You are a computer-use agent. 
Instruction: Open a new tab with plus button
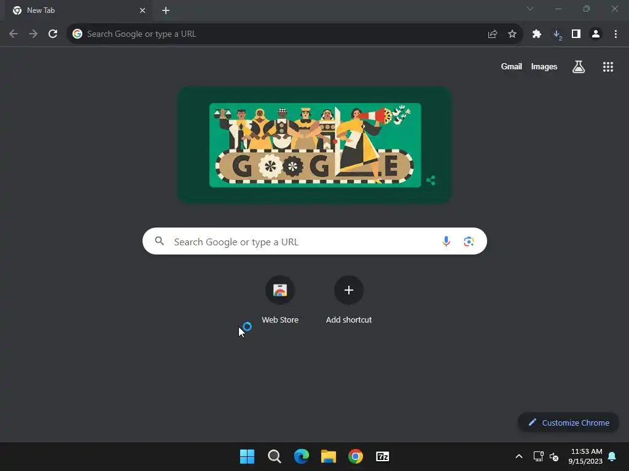click(x=166, y=10)
